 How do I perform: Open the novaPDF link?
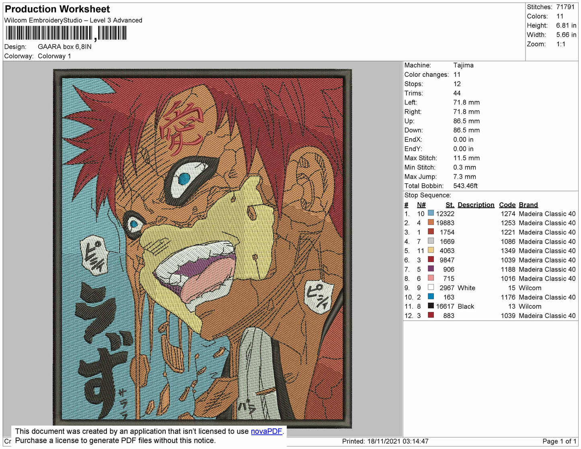click(267, 431)
